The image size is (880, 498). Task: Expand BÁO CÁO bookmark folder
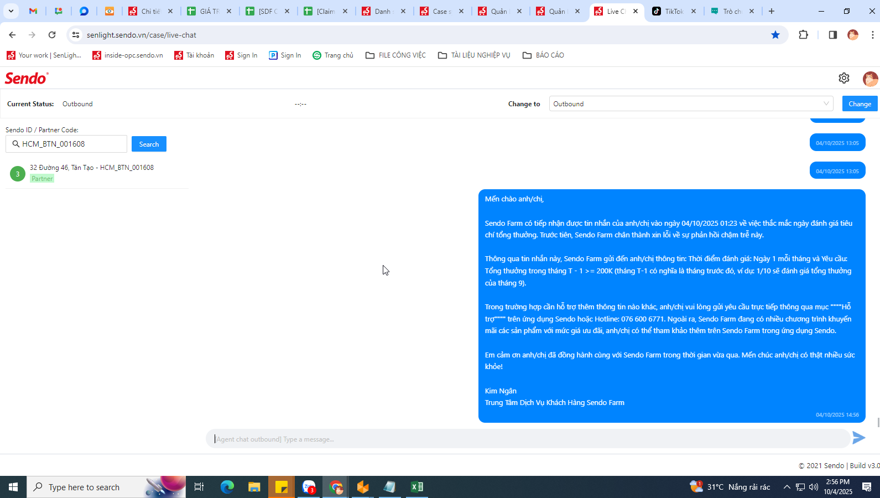543,55
